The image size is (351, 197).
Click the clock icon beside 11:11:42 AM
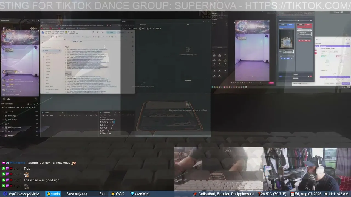326,194
